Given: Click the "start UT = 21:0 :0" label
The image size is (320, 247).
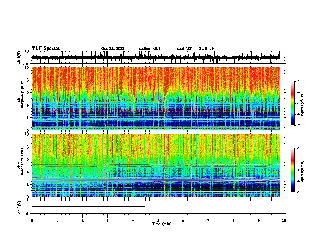Looking at the screenshot, I should [x=195, y=48].
